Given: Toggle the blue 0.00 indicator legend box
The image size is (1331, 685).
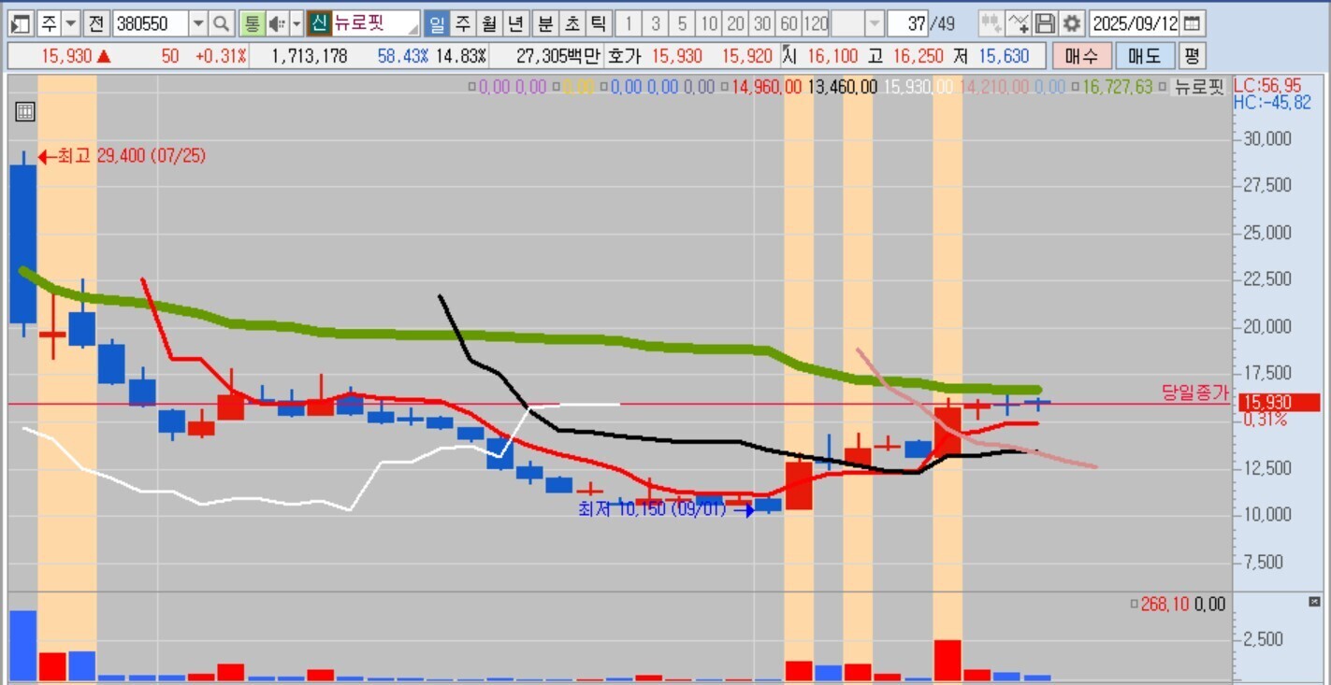Looking at the screenshot, I should 606,88.
